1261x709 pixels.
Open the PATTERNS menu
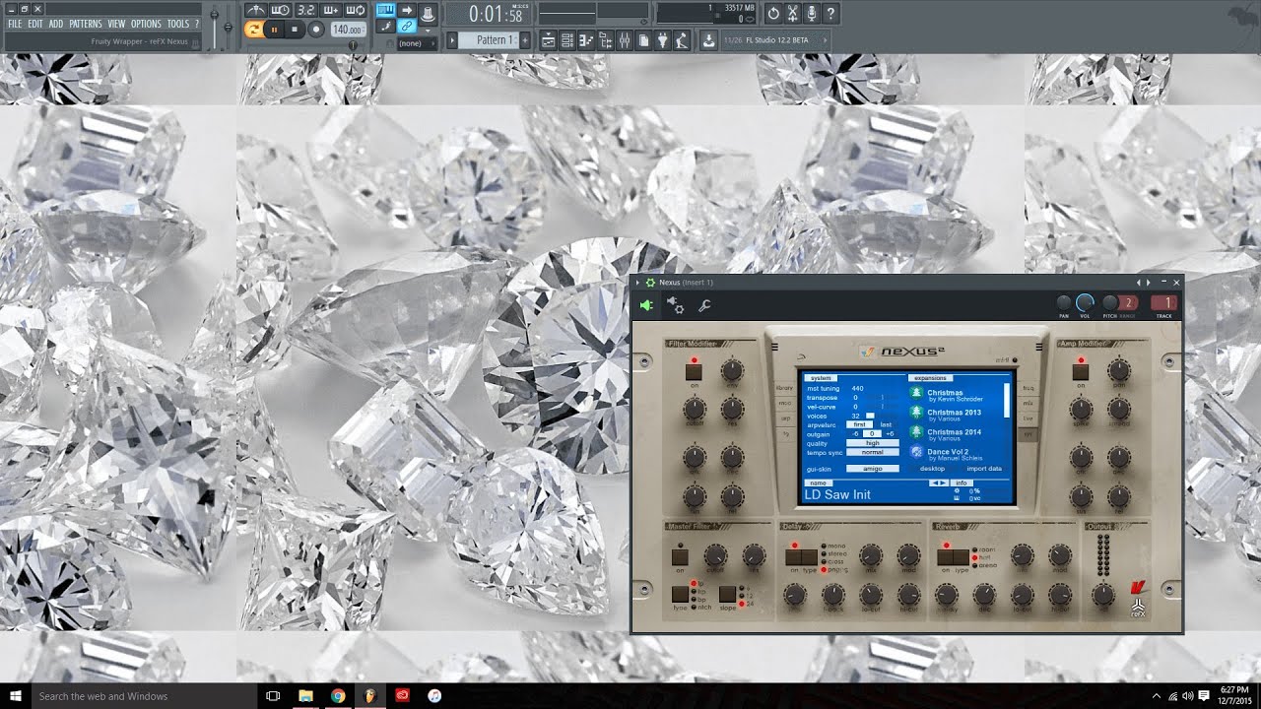[x=86, y=24]
